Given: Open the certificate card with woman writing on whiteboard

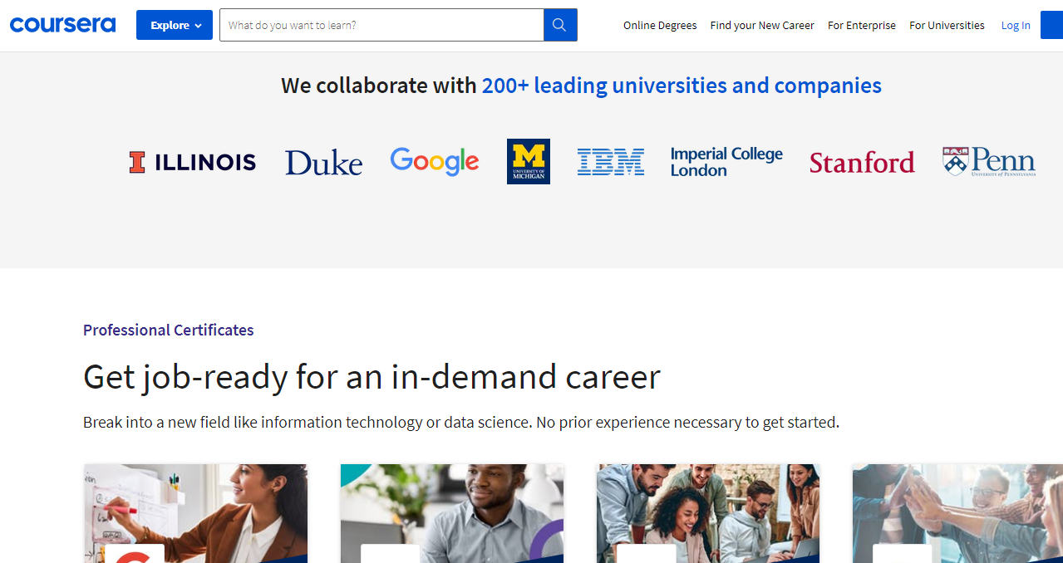Looking at the screenshot, I should [196, 513].
